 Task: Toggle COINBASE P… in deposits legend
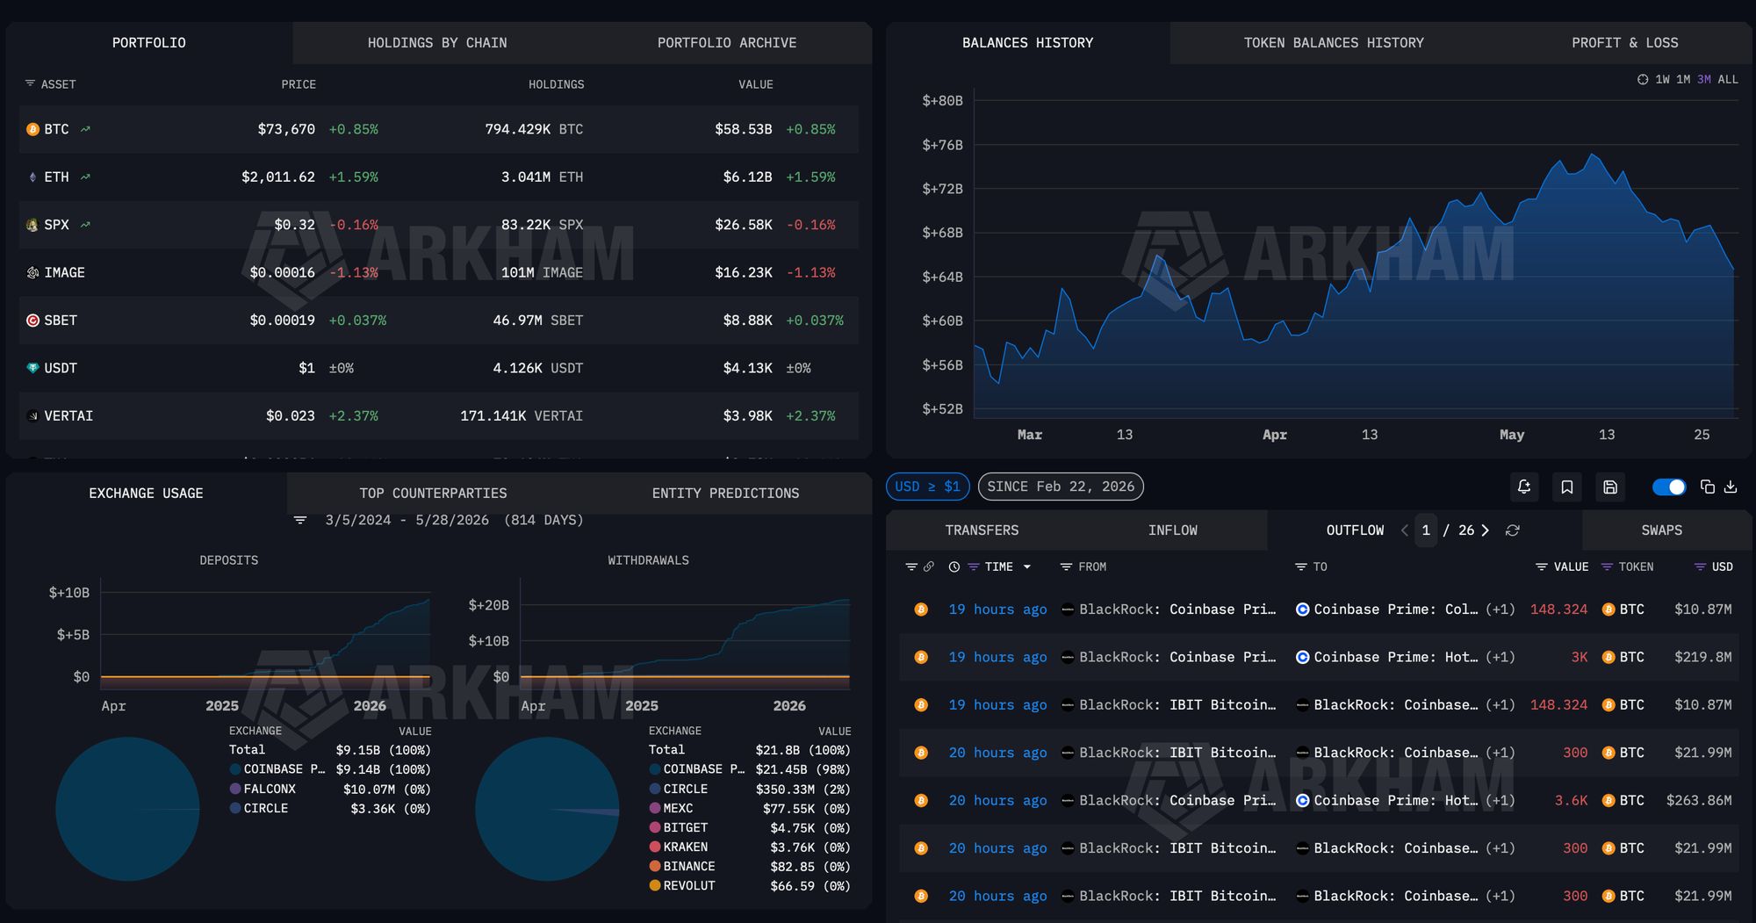(x=277, y=769)
